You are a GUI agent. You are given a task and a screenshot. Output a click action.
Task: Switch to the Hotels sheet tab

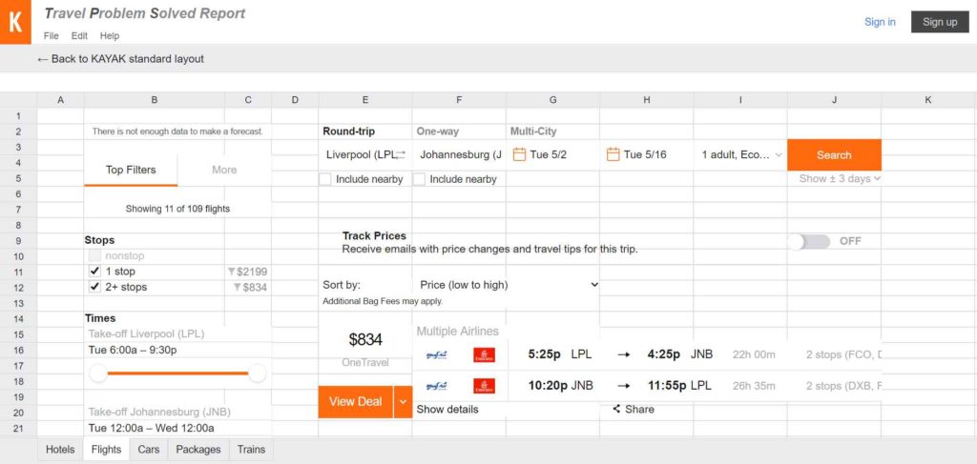click(60, 449)
